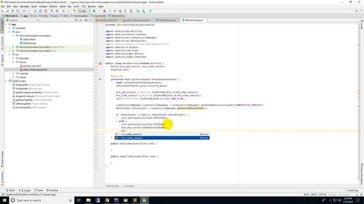Open the Event Log
364x204 pixels.
click(351, 190)
